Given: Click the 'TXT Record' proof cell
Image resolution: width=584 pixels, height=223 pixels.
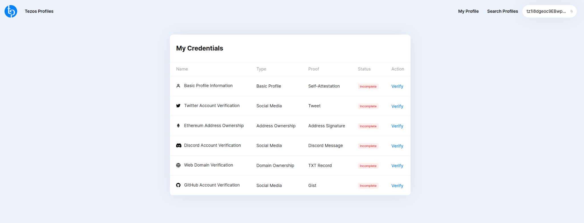Looking at the screenshot, I should tap(320, 165).
